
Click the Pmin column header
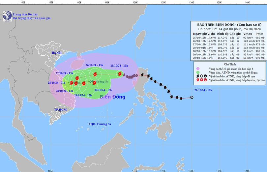coord(259,34)
